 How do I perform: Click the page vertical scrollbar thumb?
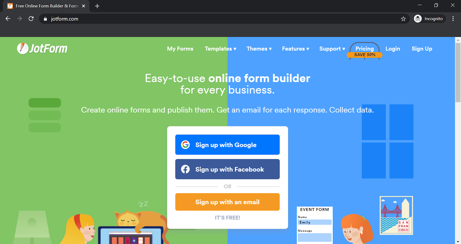458,72
